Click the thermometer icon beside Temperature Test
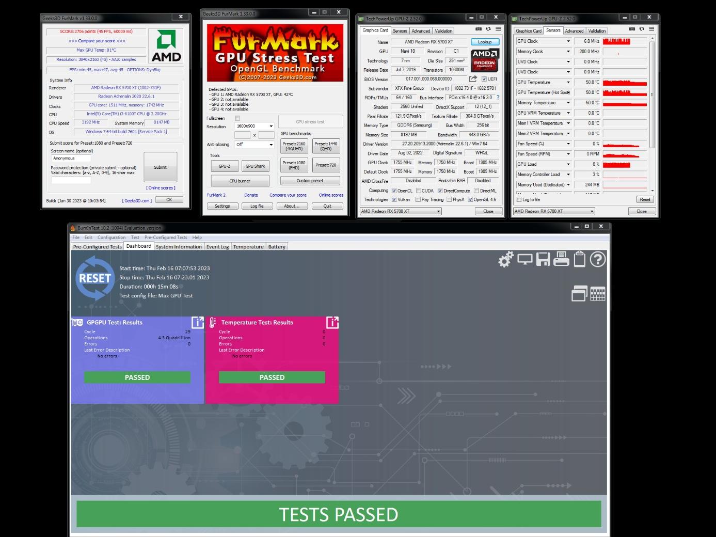The width and height of the screenshot is (716, 537). click(x=212, y=323)
